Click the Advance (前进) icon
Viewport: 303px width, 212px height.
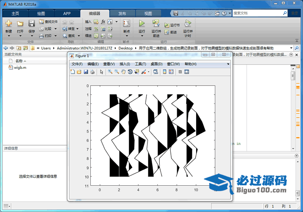[x=167, y=32]
